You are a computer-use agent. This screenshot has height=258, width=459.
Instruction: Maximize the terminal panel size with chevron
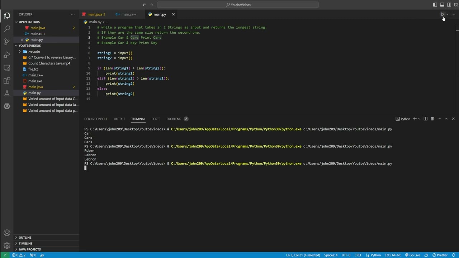(446, 119)
